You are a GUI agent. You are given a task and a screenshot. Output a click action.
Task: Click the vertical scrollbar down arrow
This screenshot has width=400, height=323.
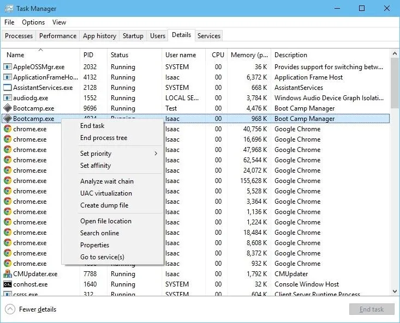(x=395, y=291)
